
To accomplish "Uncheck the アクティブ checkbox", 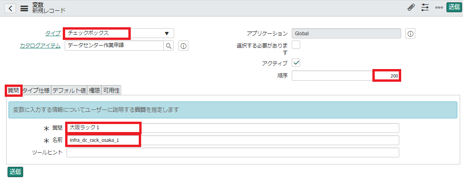I will pyautogui.click(x=296, y=62).
